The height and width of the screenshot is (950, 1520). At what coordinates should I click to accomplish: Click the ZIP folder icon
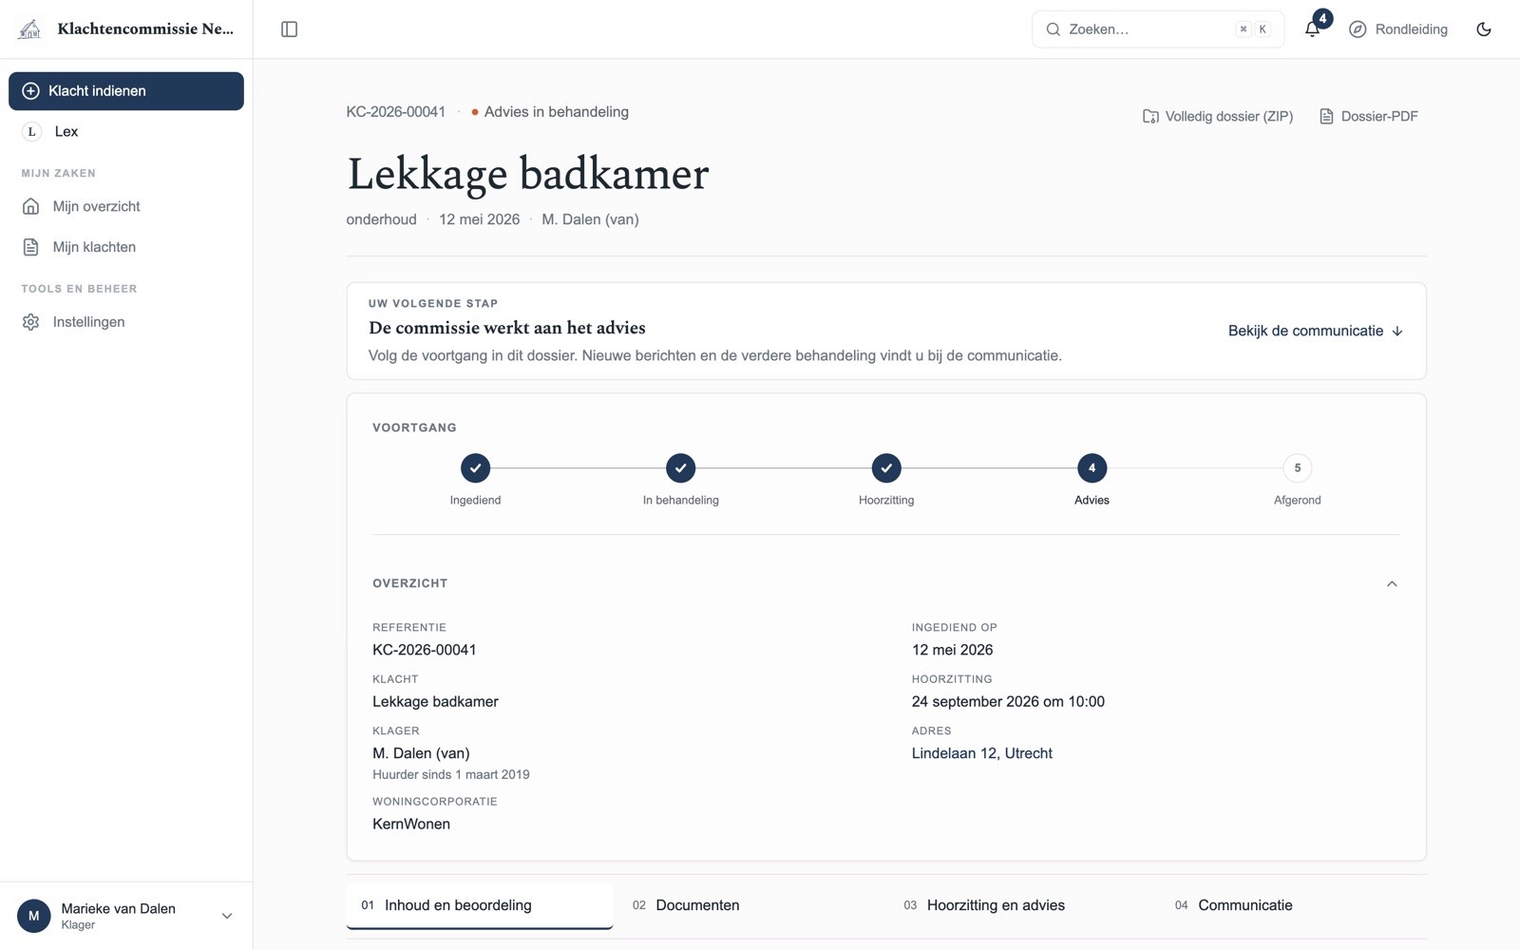point(1150,116)
